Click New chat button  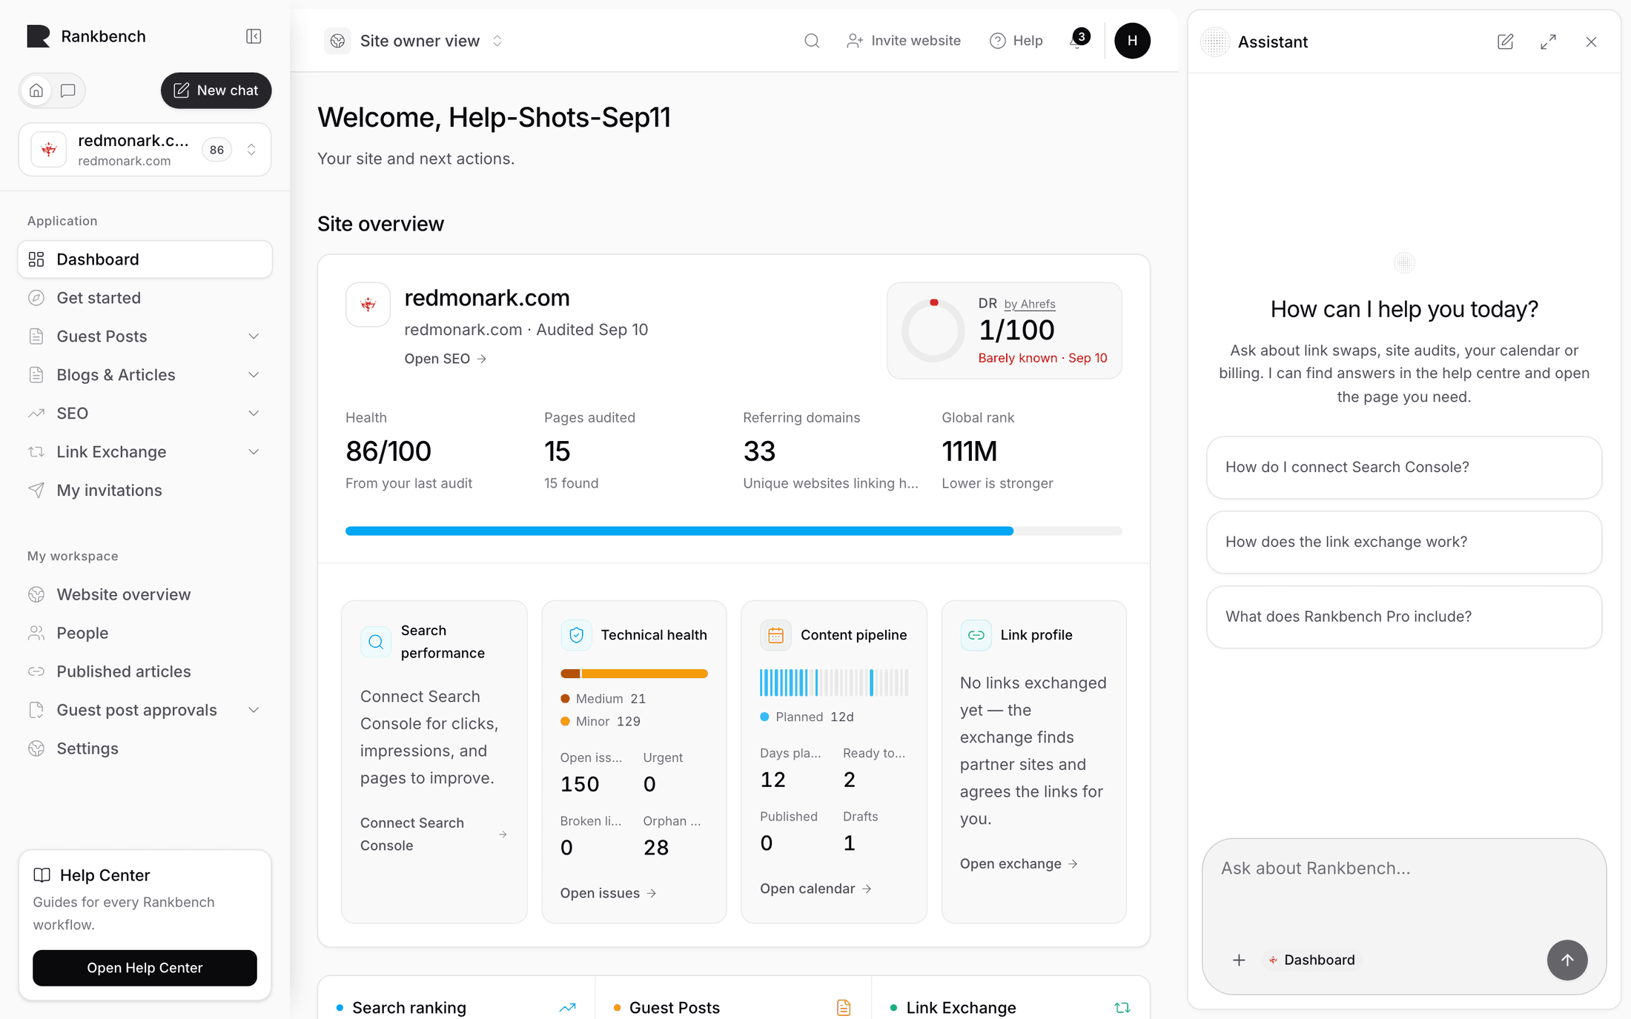tap(216, 90)
